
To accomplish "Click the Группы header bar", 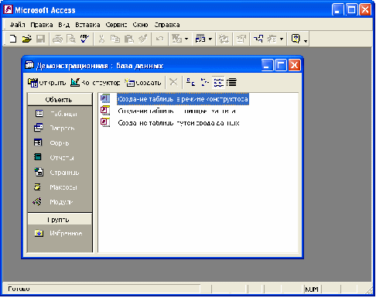I will click(60, 219).
